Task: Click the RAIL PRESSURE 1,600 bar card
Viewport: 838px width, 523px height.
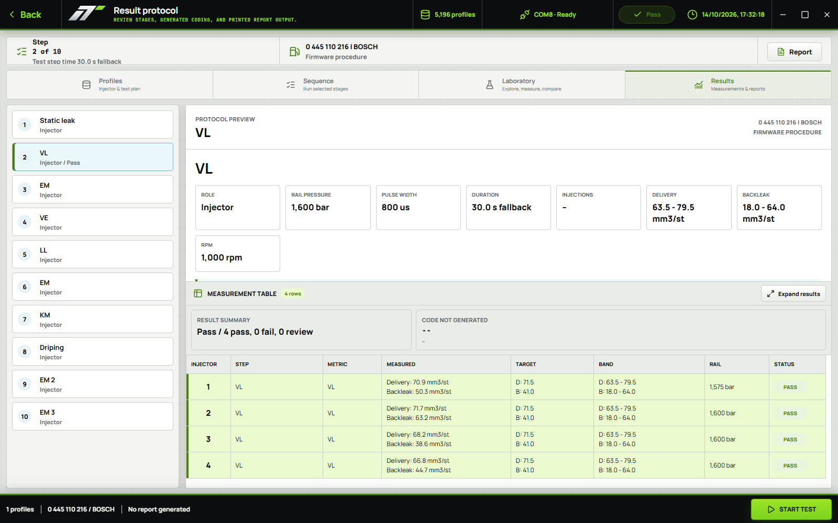Action: [x=328, y=208]
